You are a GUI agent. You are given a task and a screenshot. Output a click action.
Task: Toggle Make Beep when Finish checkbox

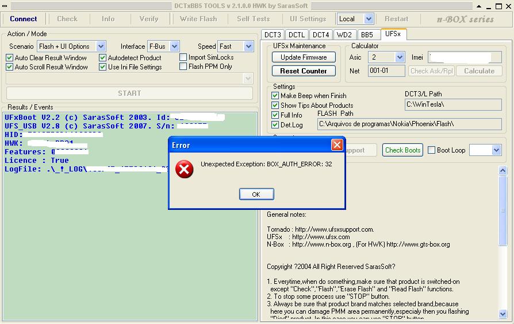tap(275, 96)
